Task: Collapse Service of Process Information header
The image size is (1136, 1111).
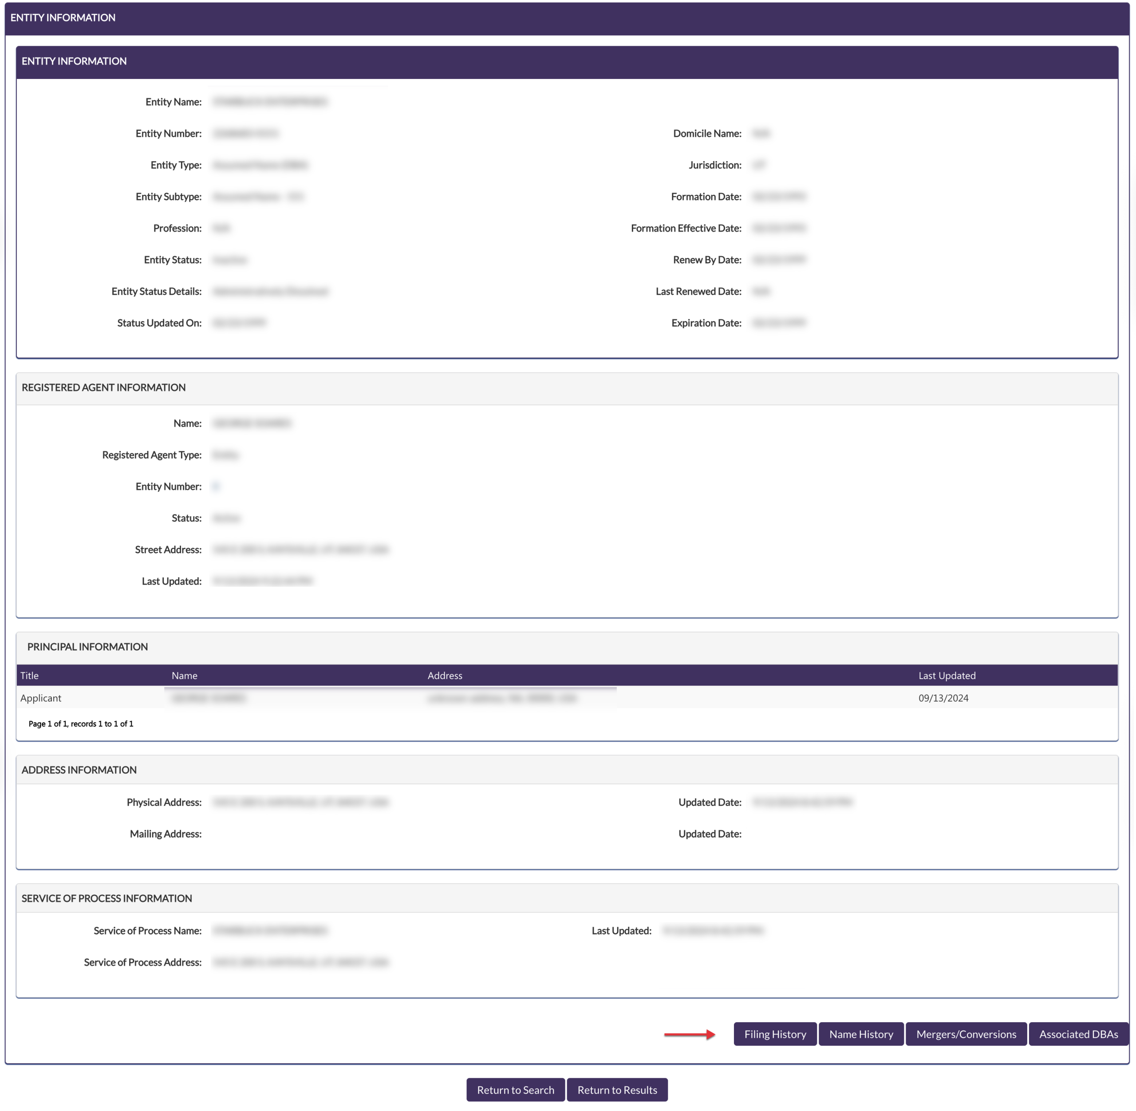Action: (106, 898)
